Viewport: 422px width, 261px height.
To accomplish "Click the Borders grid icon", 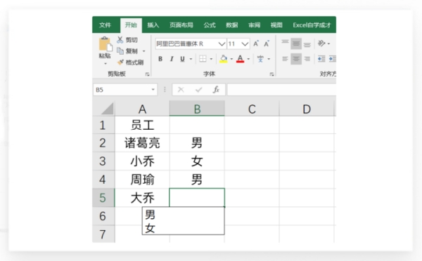I will pos(203,59).
